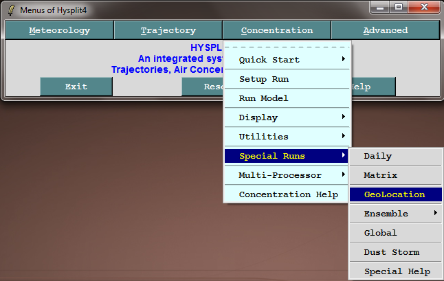This screenshot has width=444, height=281.
Task: Click the Hysplit4 feather title bar icon
Action: click(x=11, y=10)
